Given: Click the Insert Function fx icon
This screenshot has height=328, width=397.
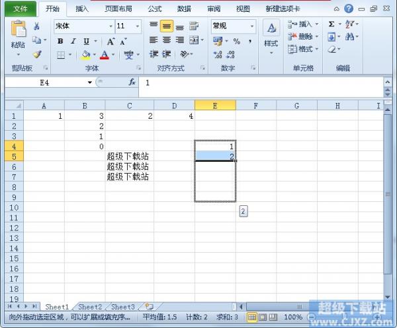Looking at the screenshot, I should (x=132, y=82).
